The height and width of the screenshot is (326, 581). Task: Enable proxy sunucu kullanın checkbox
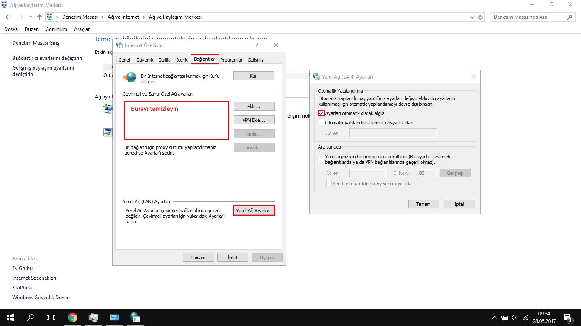pos(322,160)
